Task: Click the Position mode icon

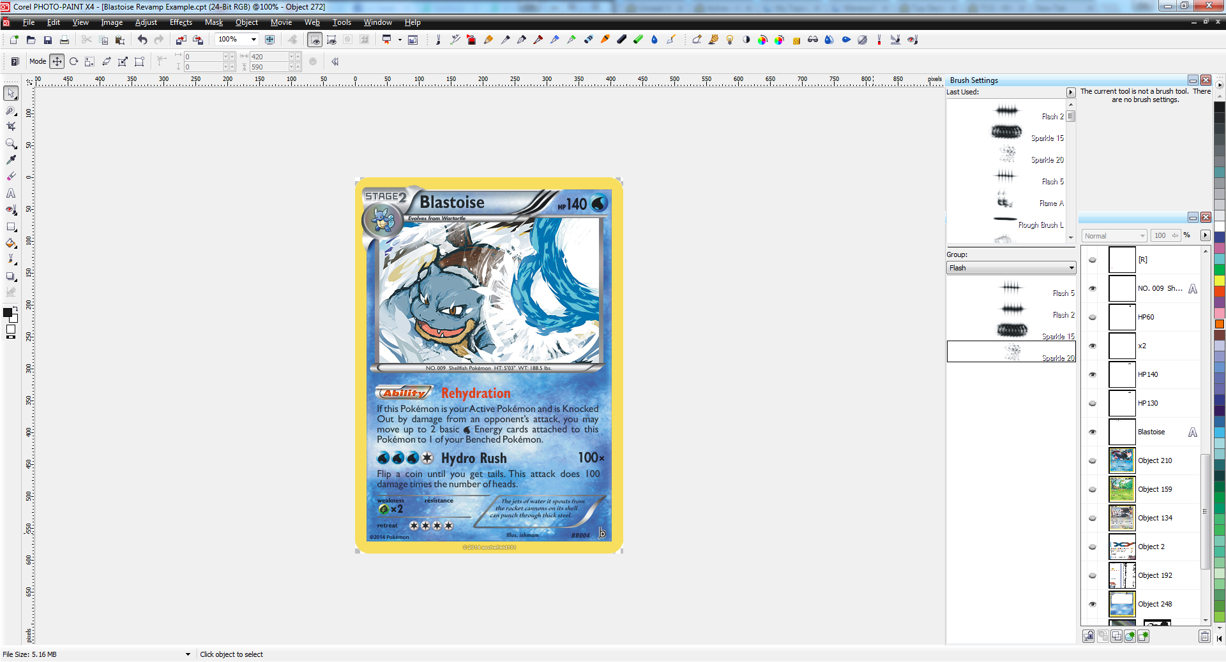Action: point(57,61)
